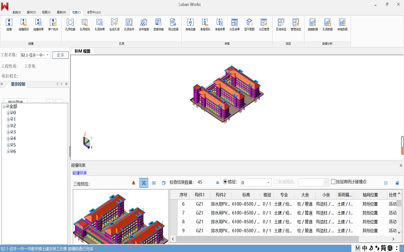Click the 3D preview building thumbnail
The height and width of the screenshot is (252, 404).
(x=121, y=217)
